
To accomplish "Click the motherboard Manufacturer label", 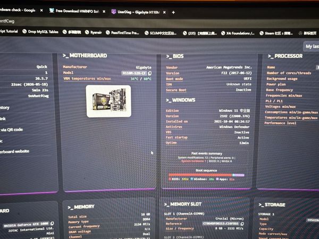I will (x=75, y=67).
